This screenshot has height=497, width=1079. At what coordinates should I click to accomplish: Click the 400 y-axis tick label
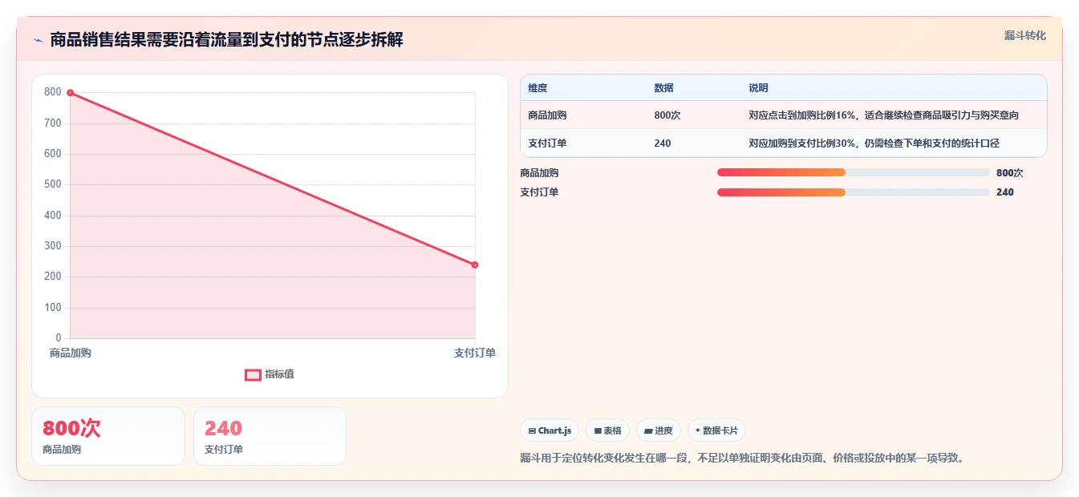pos(53,216)
